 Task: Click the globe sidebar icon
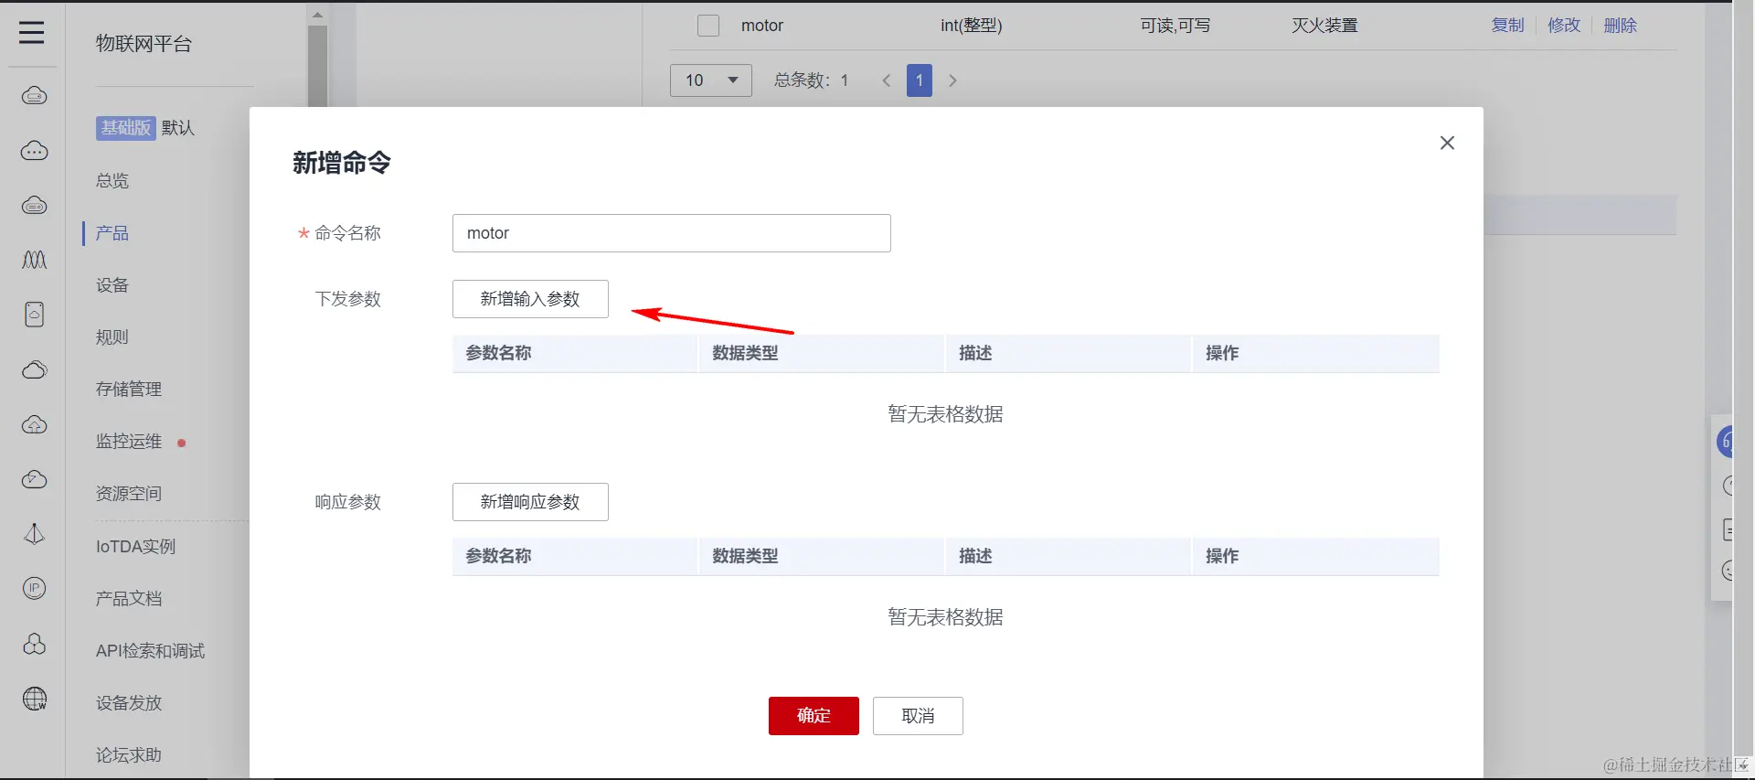click(x=35, y=699)
